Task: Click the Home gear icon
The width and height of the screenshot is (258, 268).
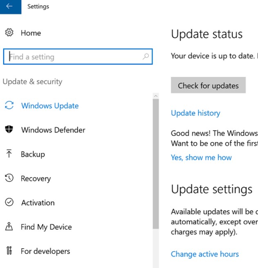Action: point(9,32)
